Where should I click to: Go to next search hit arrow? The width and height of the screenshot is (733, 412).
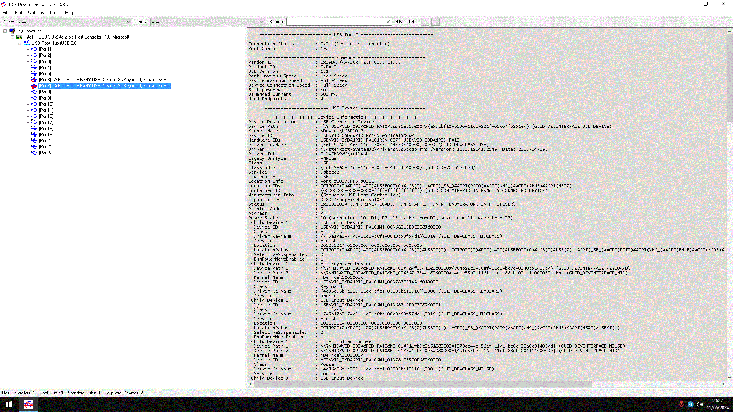pyautogui.click(x=435, y=22)
